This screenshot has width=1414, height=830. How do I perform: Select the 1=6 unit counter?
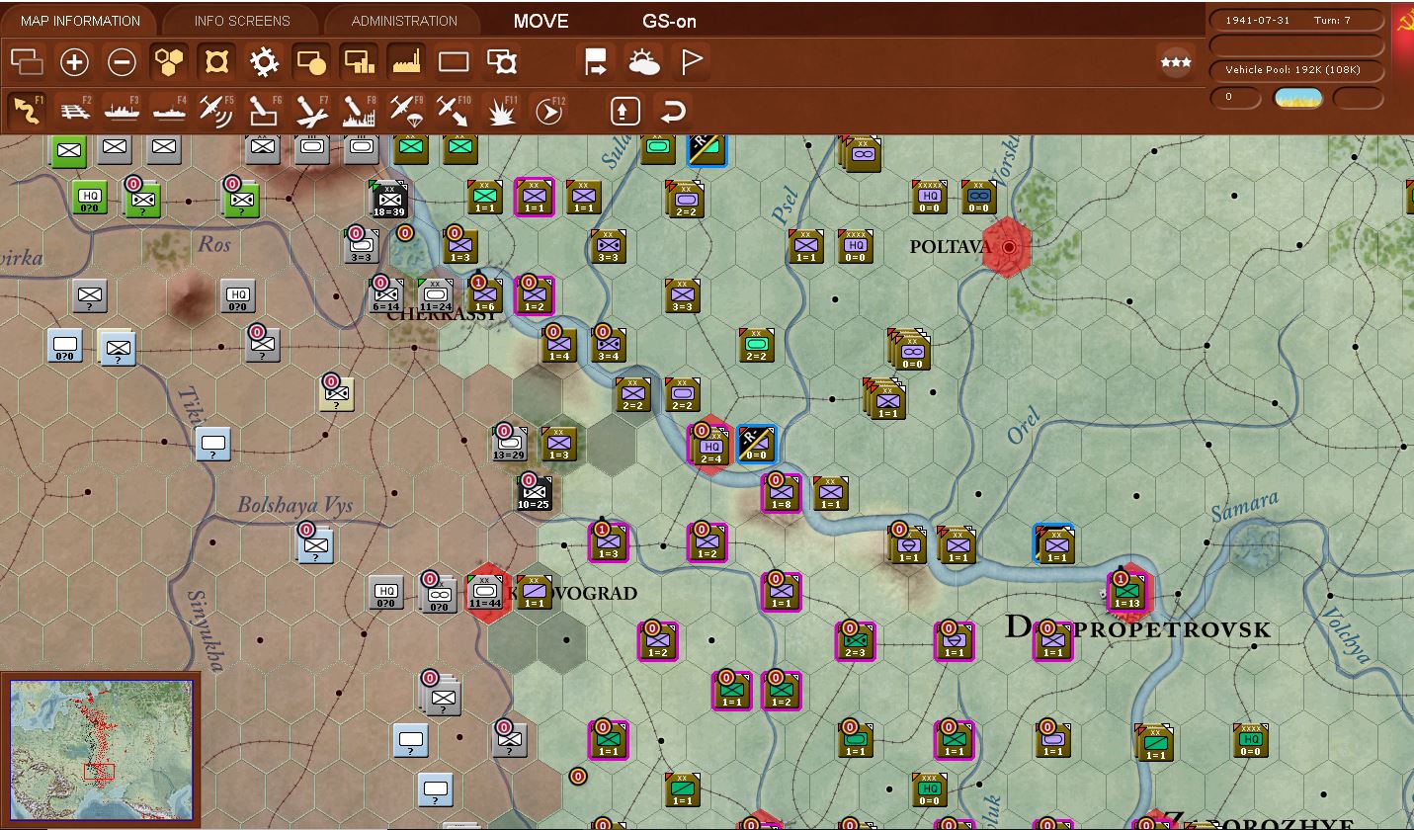tap(484, 296)
